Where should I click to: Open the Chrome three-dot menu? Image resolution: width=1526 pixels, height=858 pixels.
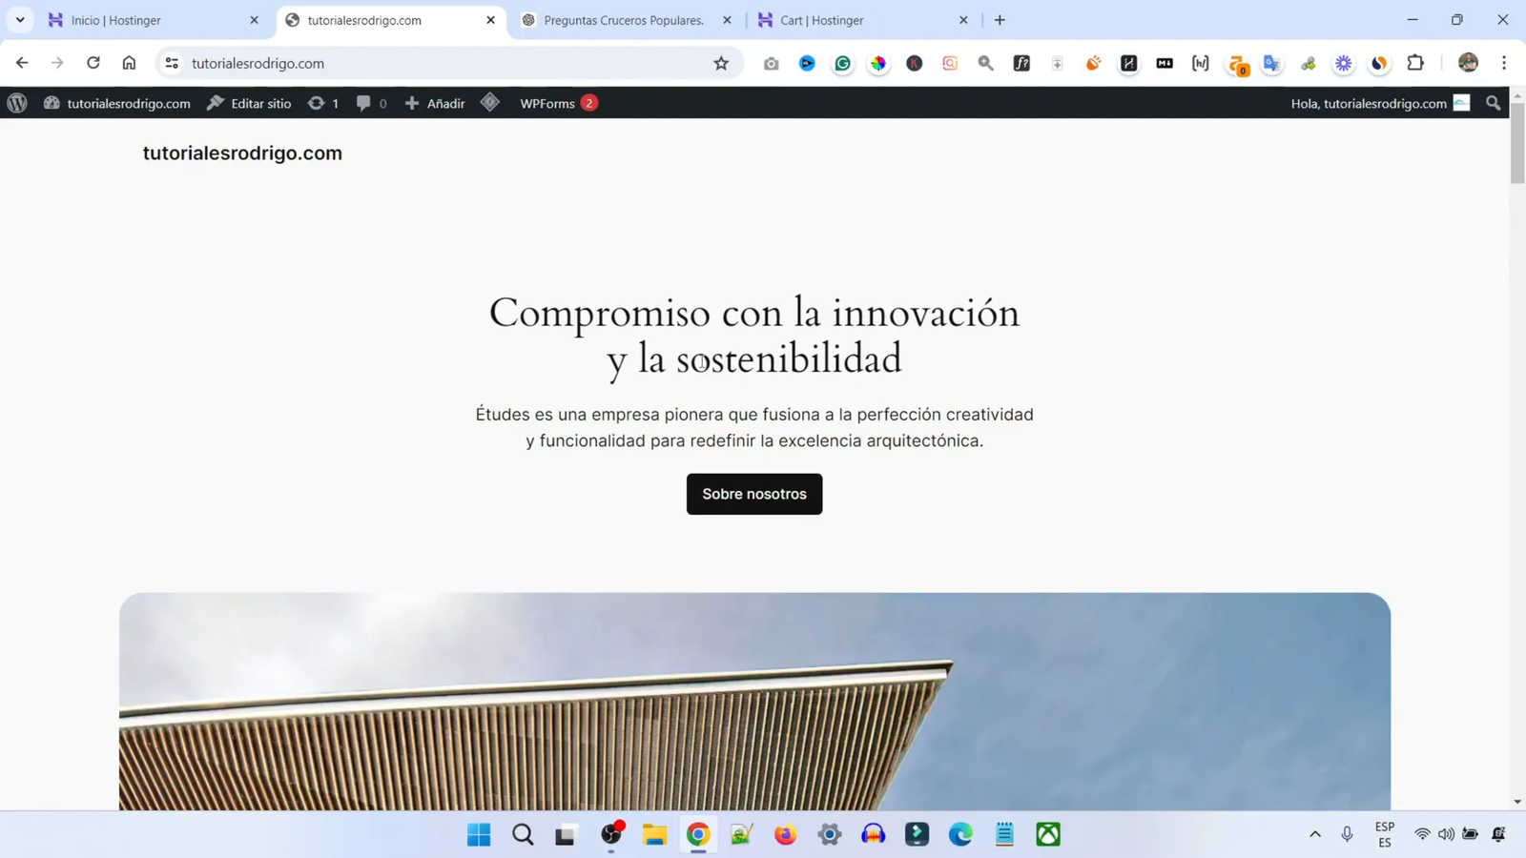pos(1505,63)
